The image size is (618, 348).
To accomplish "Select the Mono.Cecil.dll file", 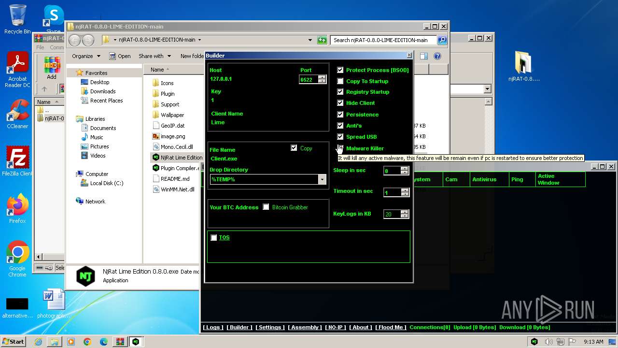I will pos(177,147).
